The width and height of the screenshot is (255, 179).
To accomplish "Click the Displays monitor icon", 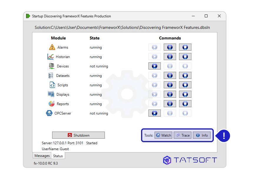I will (51, 94).
